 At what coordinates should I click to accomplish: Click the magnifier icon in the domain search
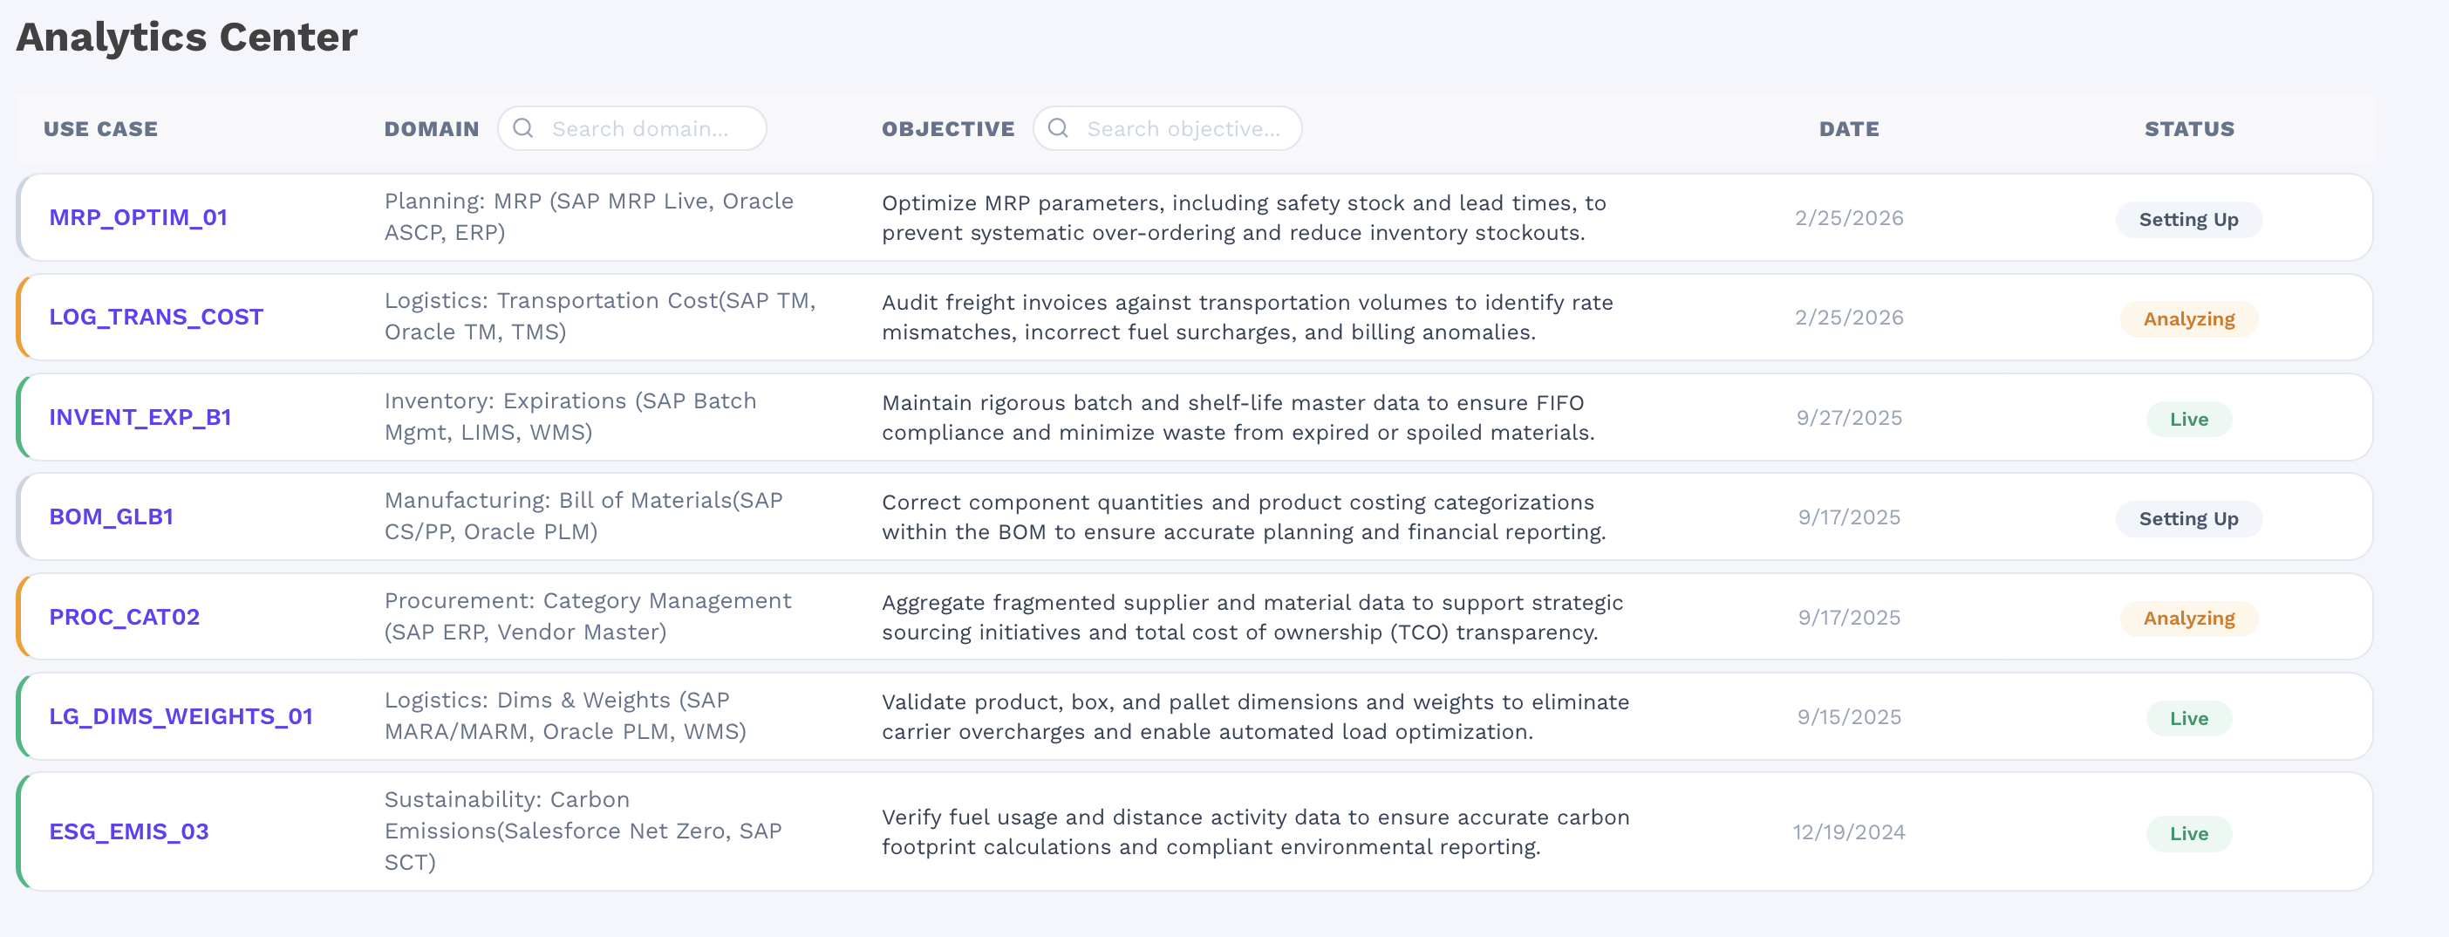tap(523, 127)
